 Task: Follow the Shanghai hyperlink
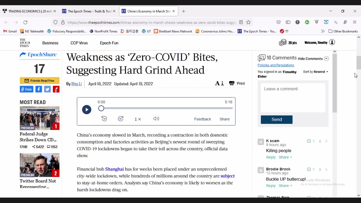coord(115,169)
